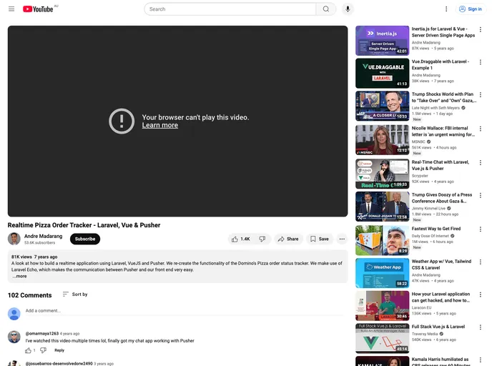Open more actions menu beside Save
Image resolution: width=492 pixels, height=366 pixels.
(x=342, y=239)
